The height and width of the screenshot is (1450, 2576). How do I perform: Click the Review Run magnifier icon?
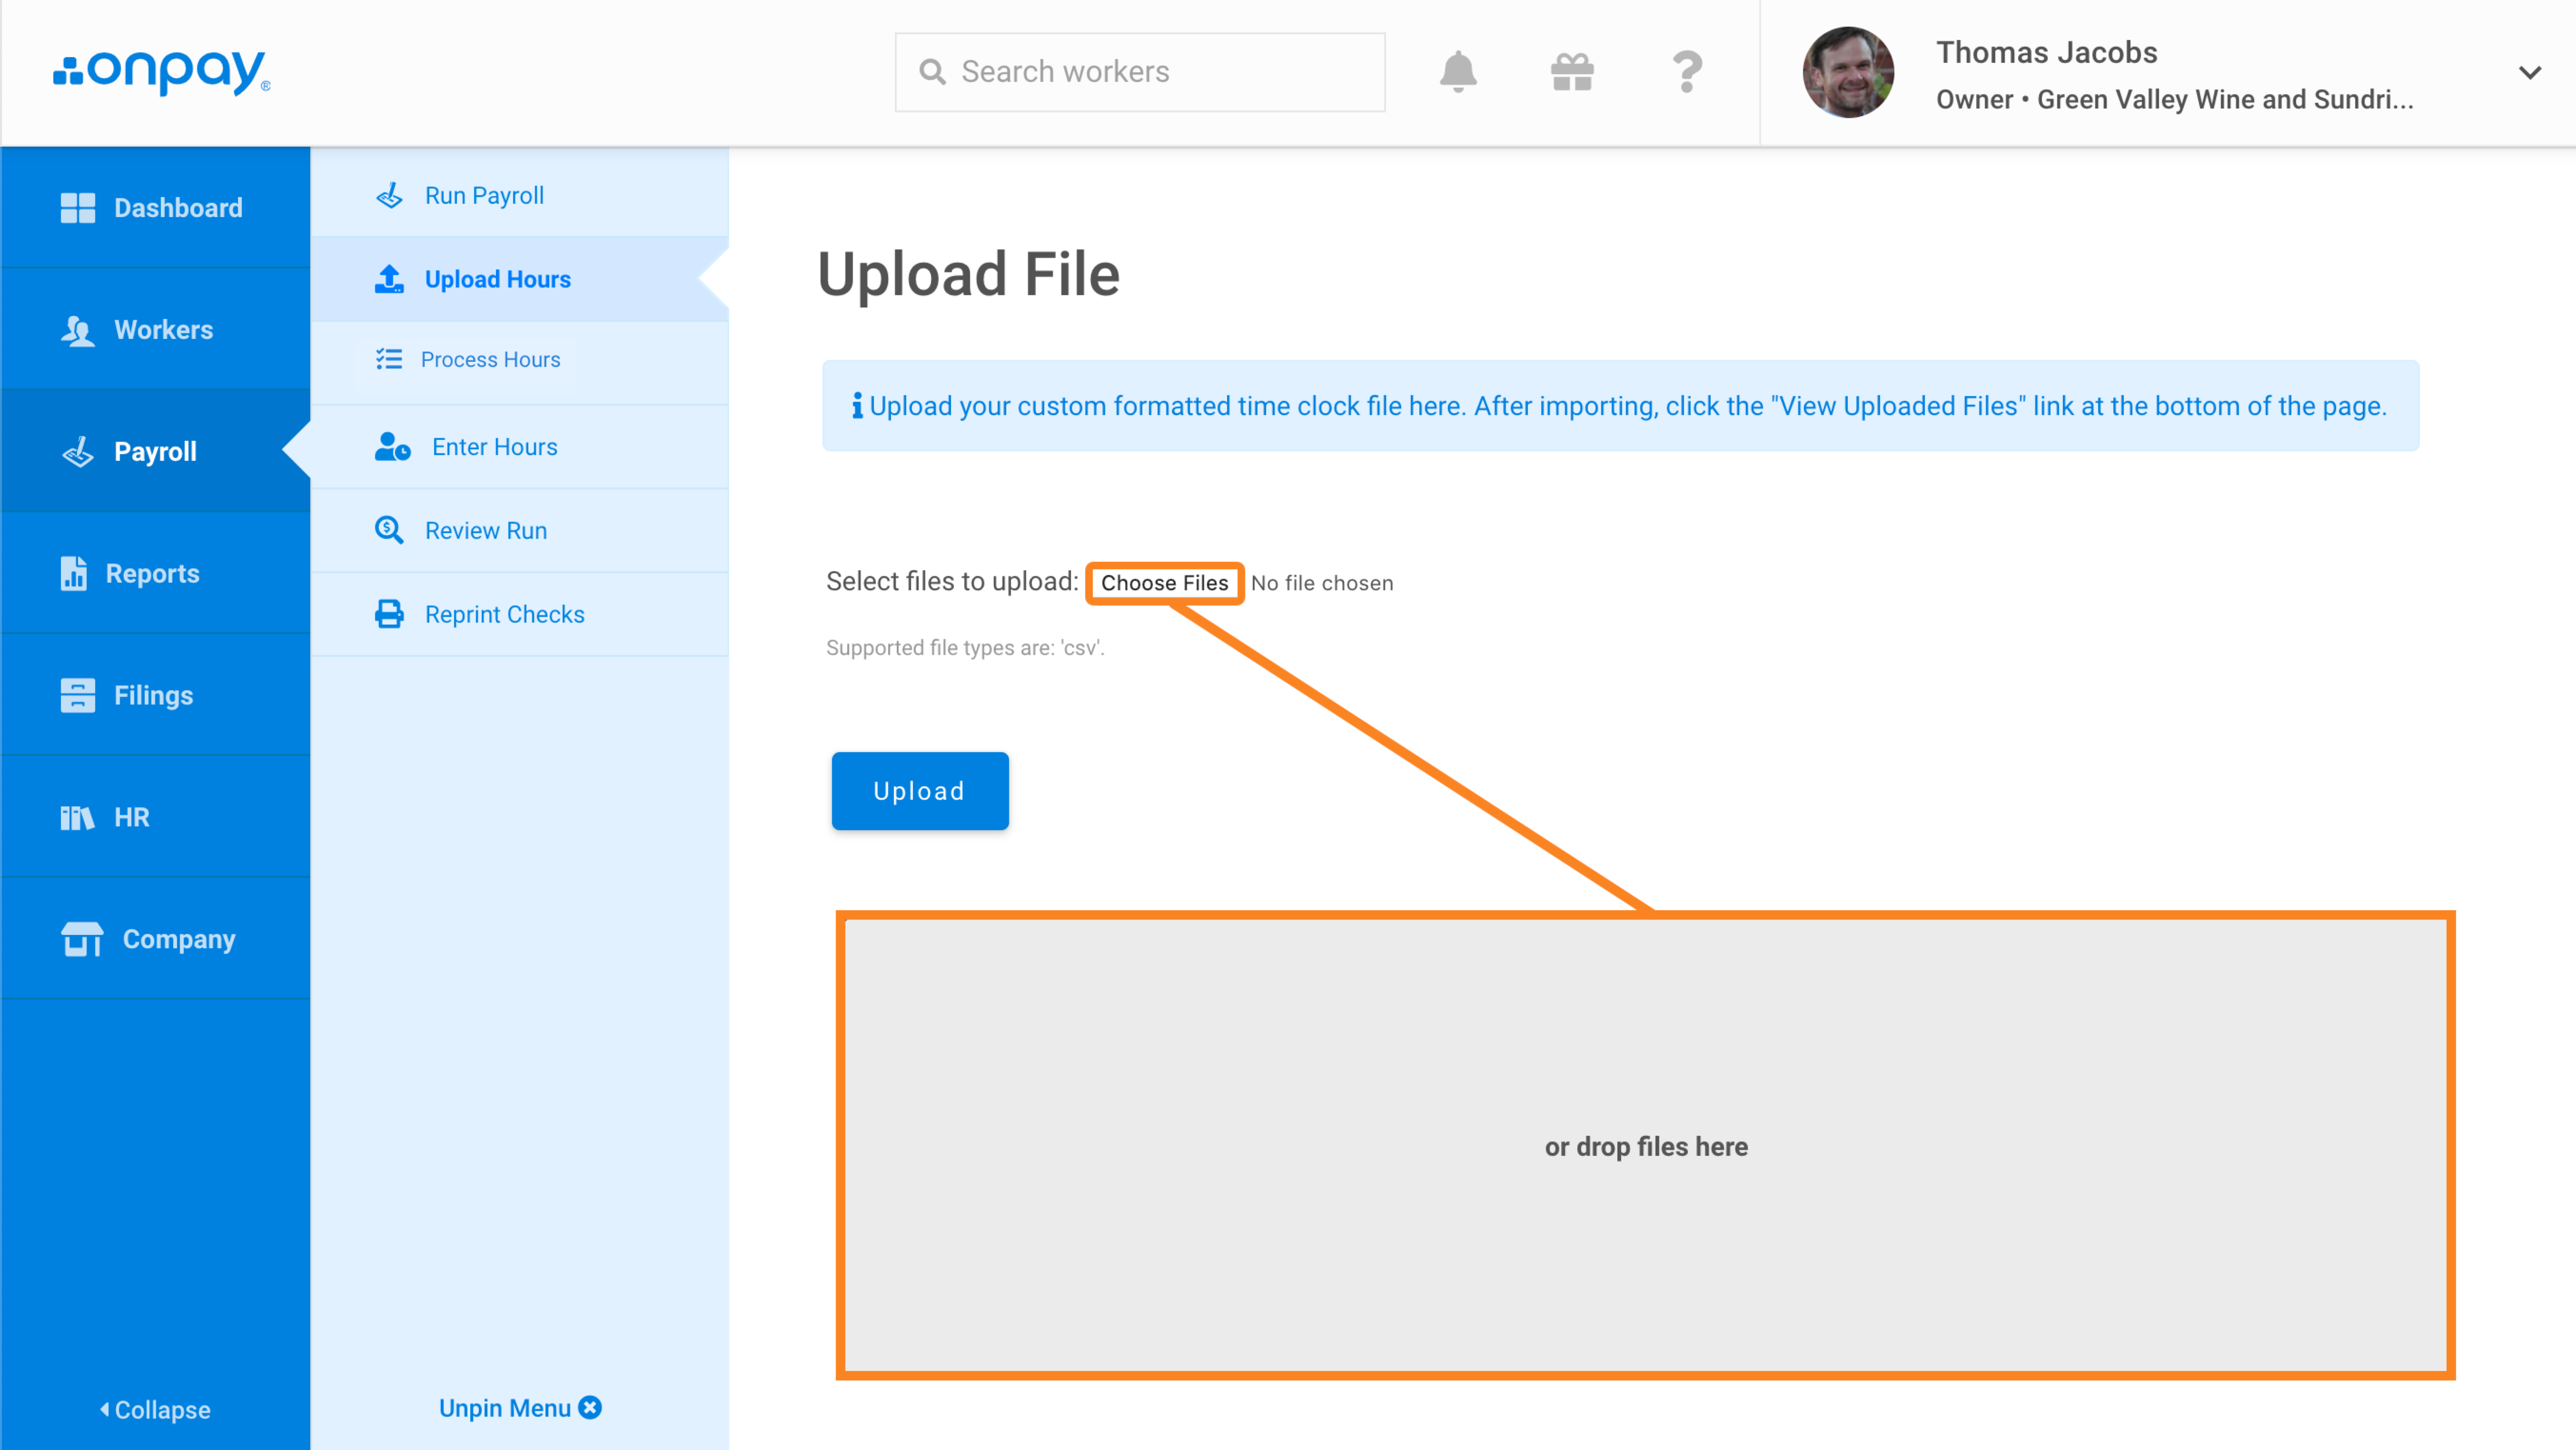389,530
